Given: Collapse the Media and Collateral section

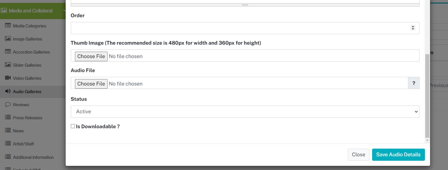Looking at the screenshot, I should (x=33, y=11).
